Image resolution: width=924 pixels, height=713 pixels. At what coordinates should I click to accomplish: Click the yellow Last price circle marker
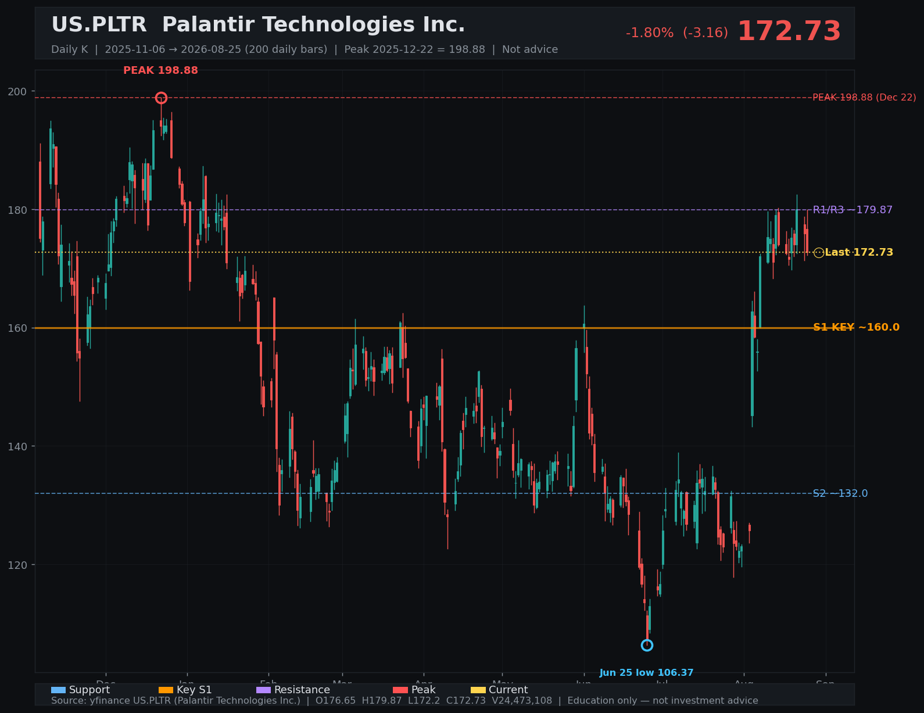(819, 252)
